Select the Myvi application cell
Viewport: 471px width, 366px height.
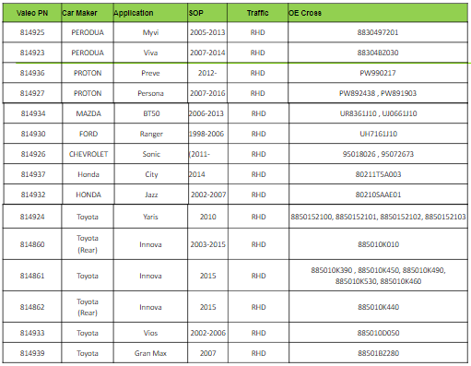pyautogui.click(x=150, y=32)
